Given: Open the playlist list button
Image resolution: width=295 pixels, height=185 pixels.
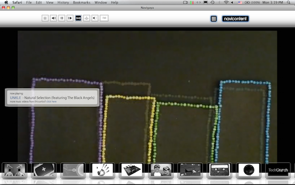Looking at the screenshot, I should (x=45, y=18).
